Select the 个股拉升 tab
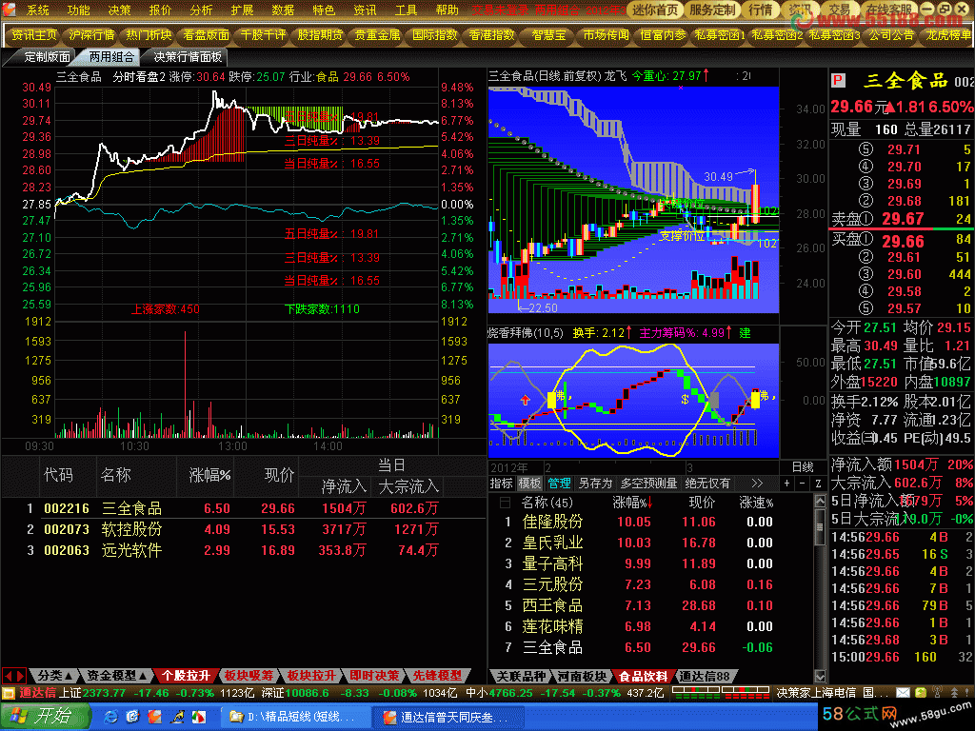975x731 pixels. (x=186, y=676)
